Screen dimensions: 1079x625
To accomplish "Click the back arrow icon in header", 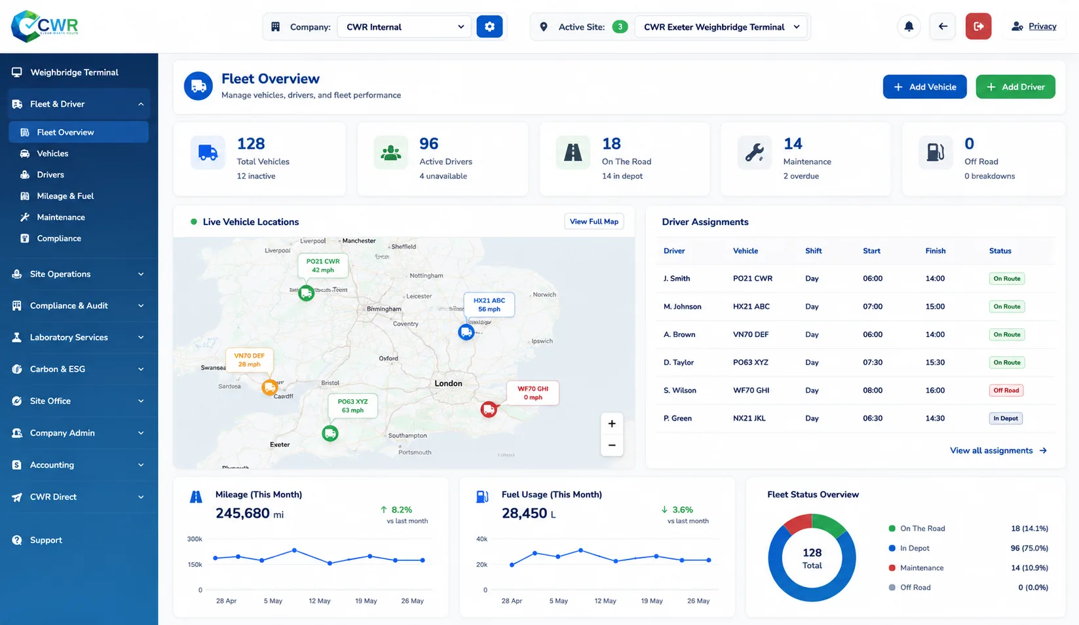I will point(943,27).
